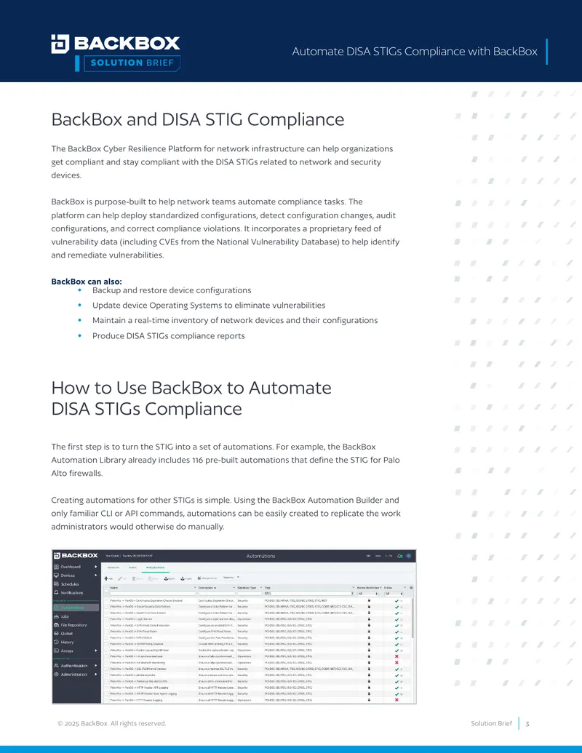Click the green status icon beside avatar
Screen dimensions: 582x753
[x=399, y=556]
